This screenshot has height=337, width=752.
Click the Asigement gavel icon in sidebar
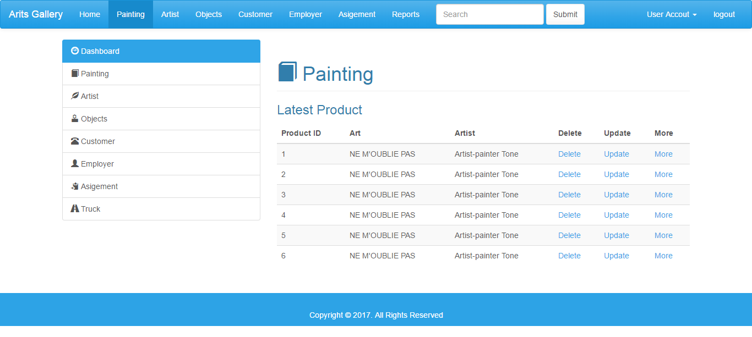(x=75, y=186)
